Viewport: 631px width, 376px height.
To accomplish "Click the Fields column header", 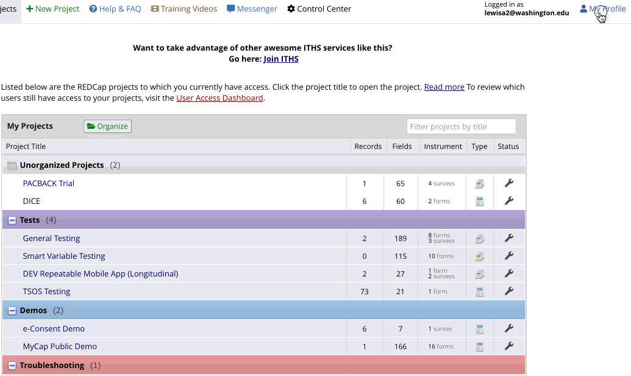I will 402,146.
